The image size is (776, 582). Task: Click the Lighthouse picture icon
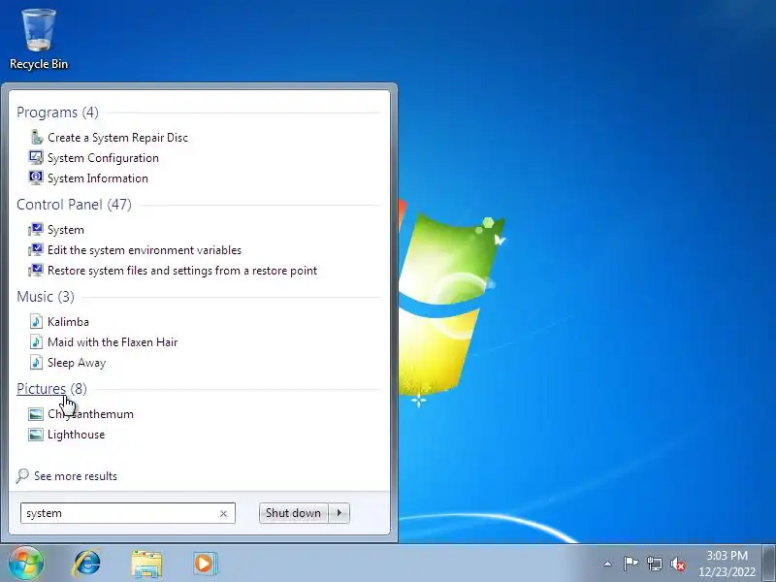pyautogui.click(x=36, y=434)
